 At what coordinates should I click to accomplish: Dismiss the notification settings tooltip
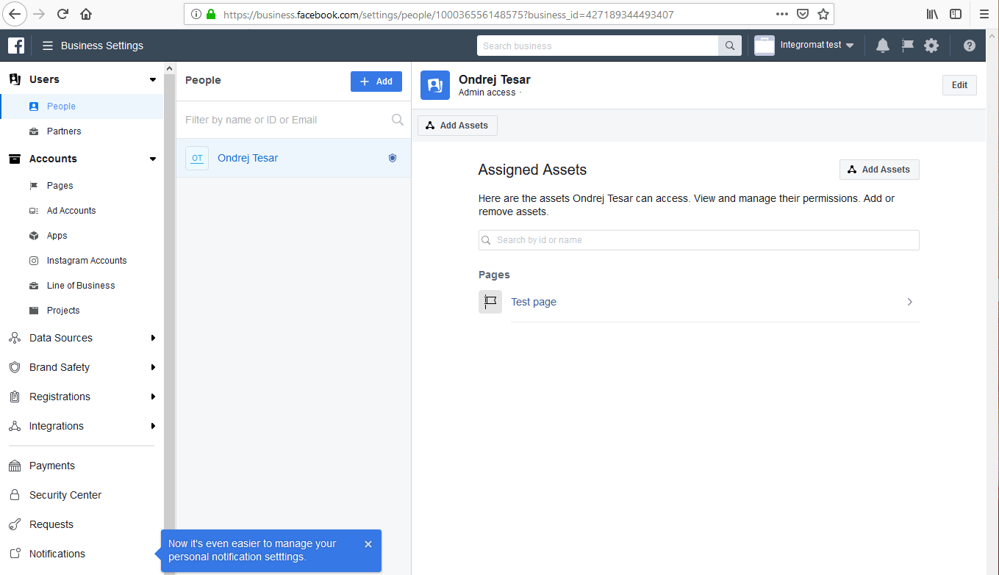tap(368, 544)
